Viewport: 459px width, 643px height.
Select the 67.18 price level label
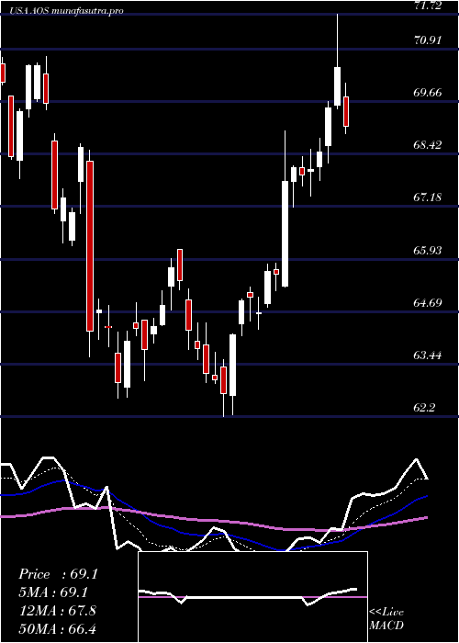(x=428, y=197)
